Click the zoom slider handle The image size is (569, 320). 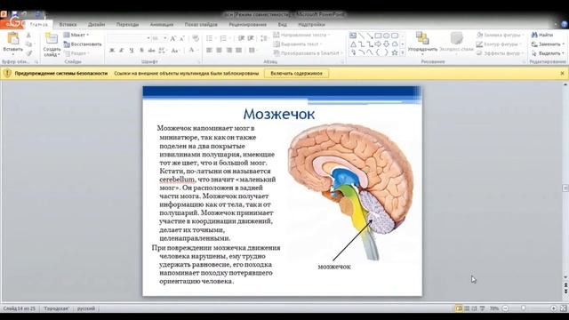pyautogui.click(x=523, y=308)
